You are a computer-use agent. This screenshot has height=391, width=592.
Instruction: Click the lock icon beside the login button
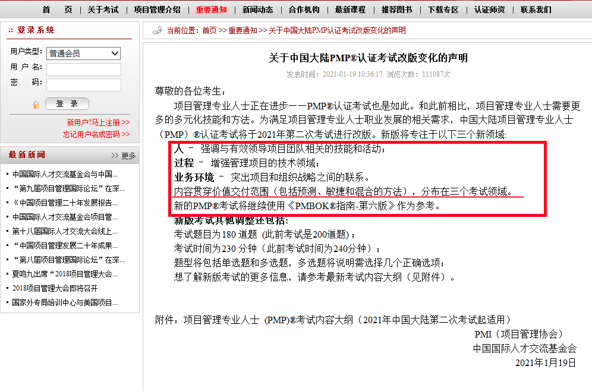click(x=36, y=105)
